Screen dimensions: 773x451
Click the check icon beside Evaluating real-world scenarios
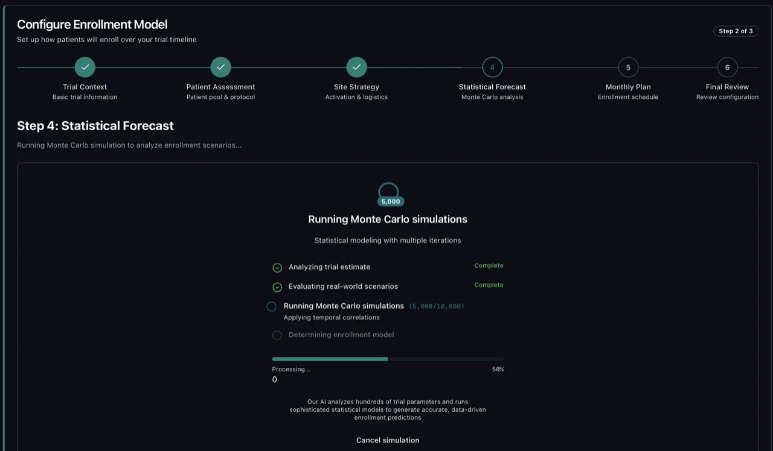277,287
